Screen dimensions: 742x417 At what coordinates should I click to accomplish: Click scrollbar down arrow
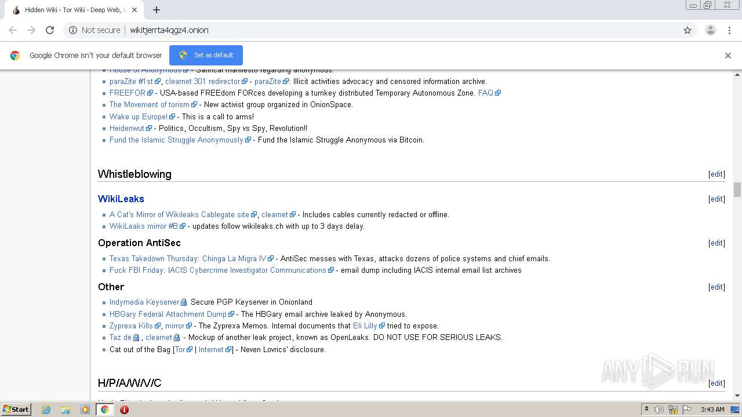click(x=737, y=396)
